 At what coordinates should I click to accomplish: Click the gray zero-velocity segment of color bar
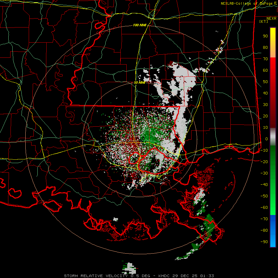[x=273, y=137]
